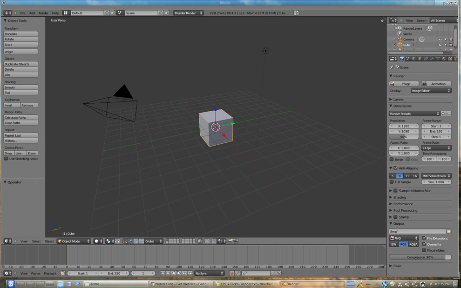461x288 pixels.
Task: Open the Object Constraints tab icon
Action: click(426, 59)
